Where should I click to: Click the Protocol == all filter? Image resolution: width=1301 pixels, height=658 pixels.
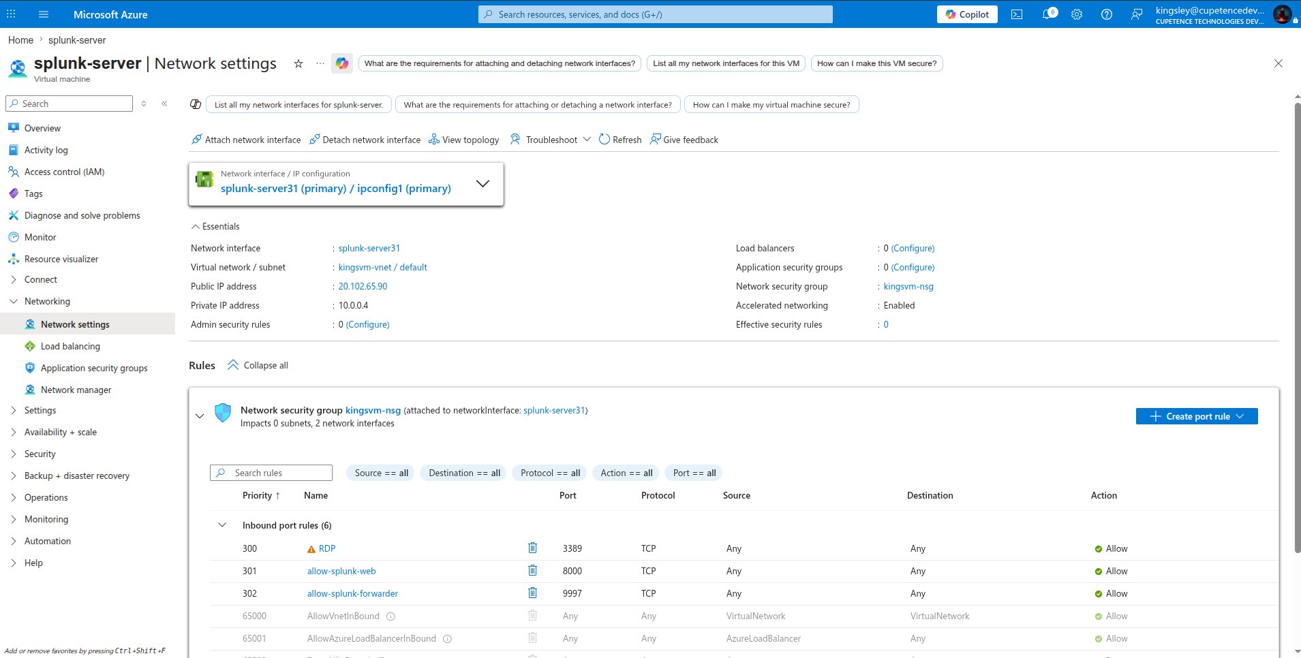pyautogui.click(x=550, y=473)
